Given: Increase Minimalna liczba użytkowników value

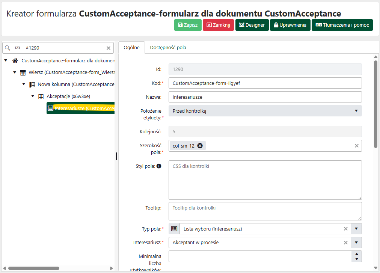Looking at the screenshot, I should [x=356, y=253].
